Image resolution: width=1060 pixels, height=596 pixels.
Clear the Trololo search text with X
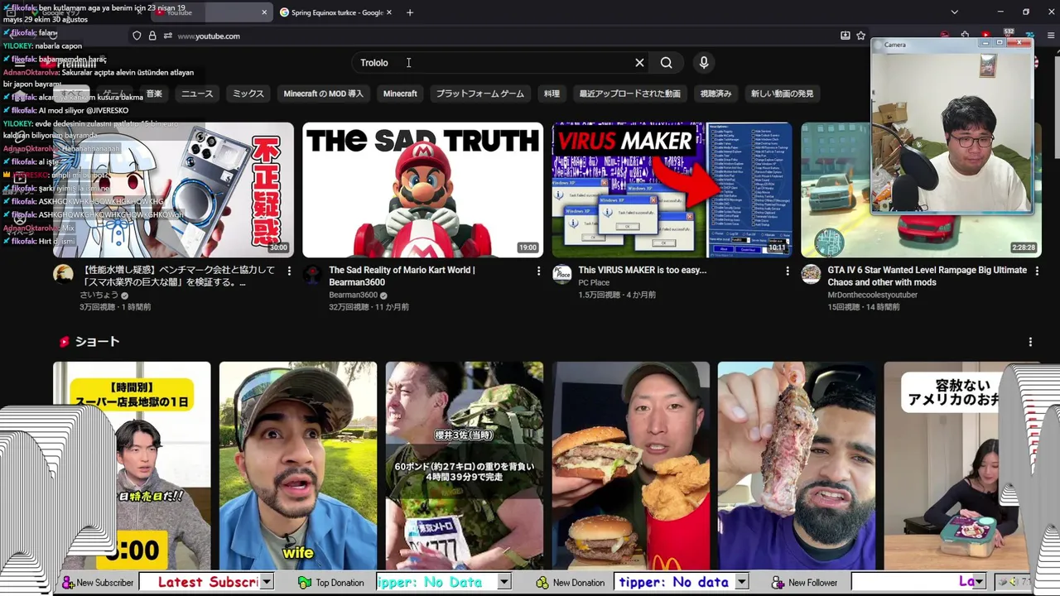(639, 63)
